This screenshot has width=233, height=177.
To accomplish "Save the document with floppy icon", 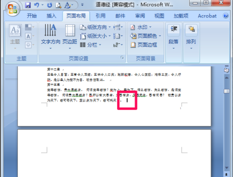I will pyautogui.click(x=28, y=5).
